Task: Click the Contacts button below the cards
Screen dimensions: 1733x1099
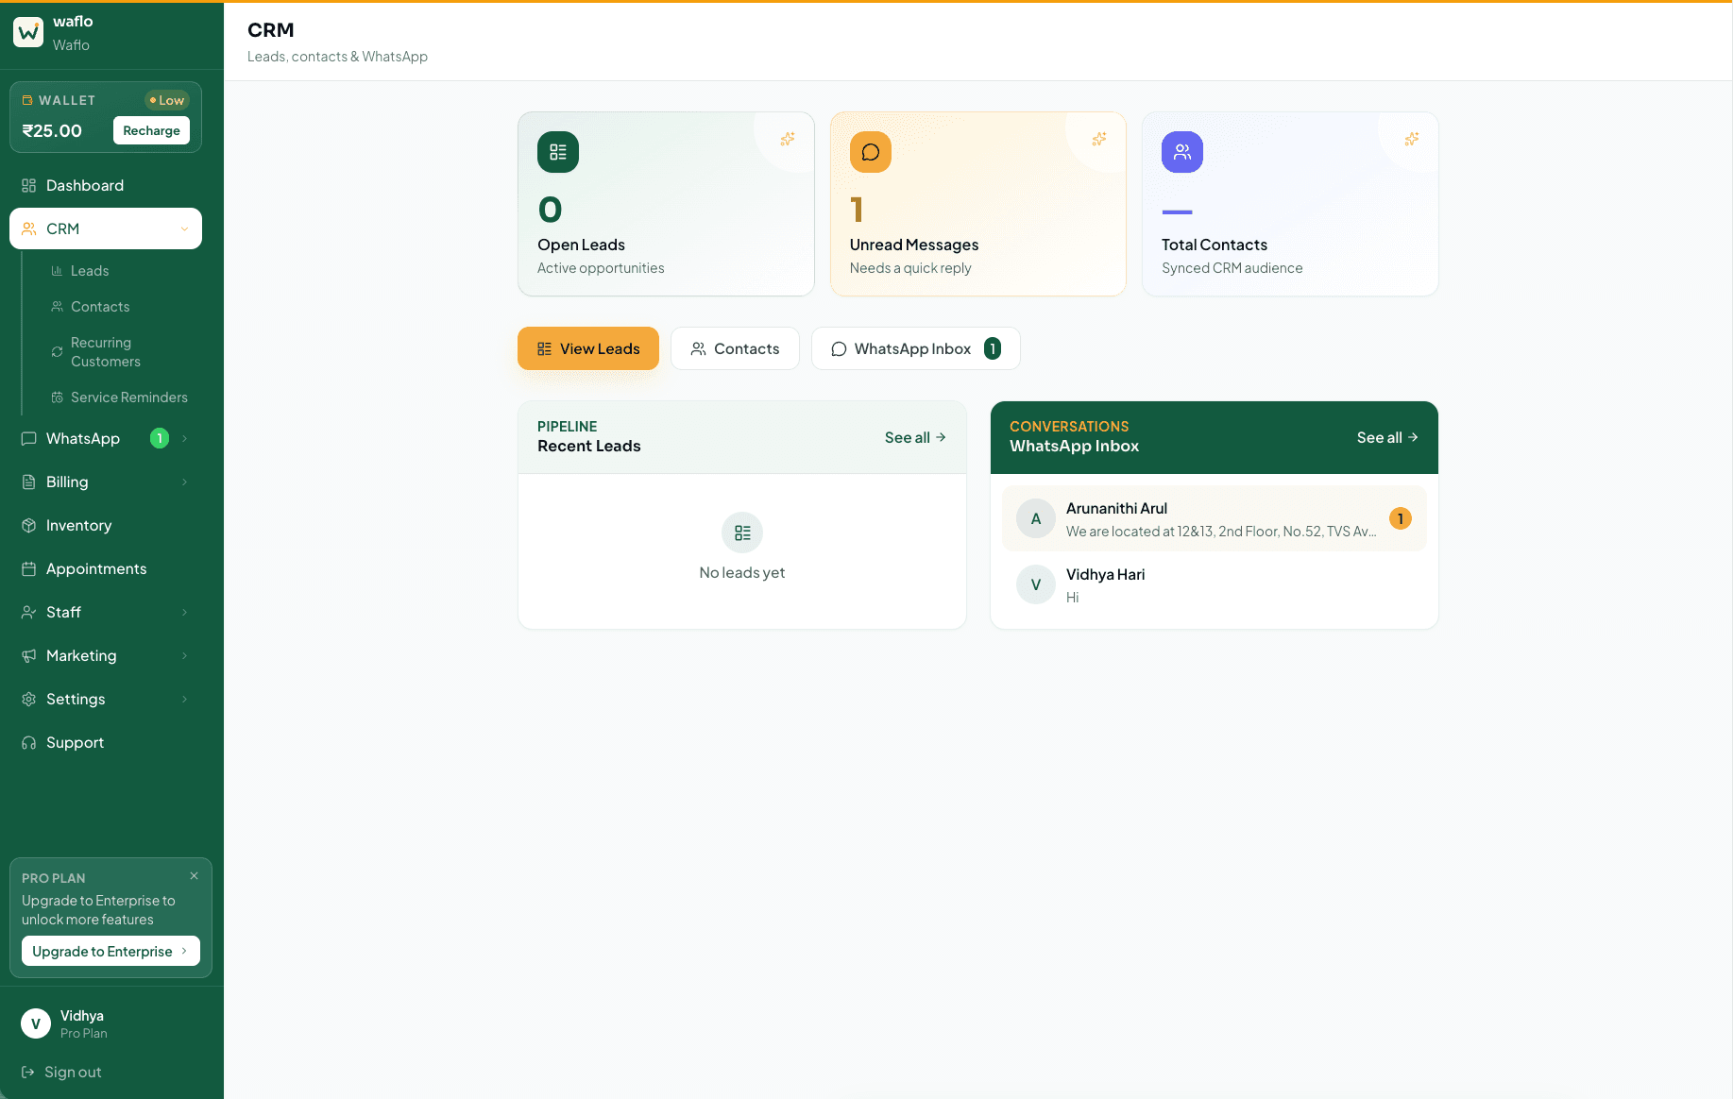Action: [x=735, y=348]
